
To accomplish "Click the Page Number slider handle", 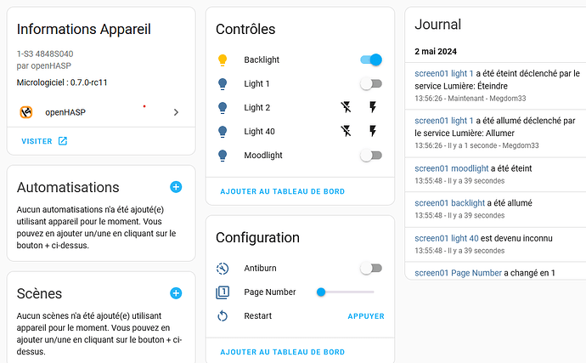I will 321,292.
